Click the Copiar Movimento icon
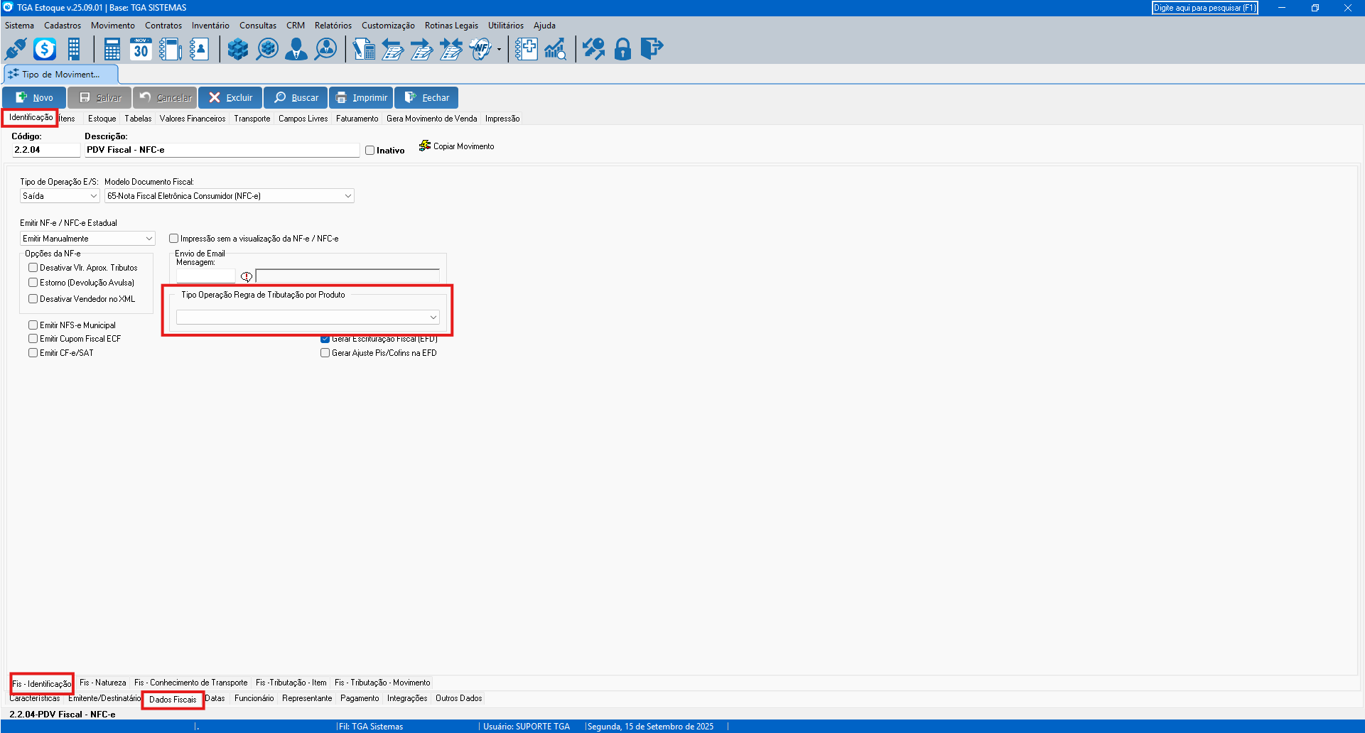 coord(425,146)
